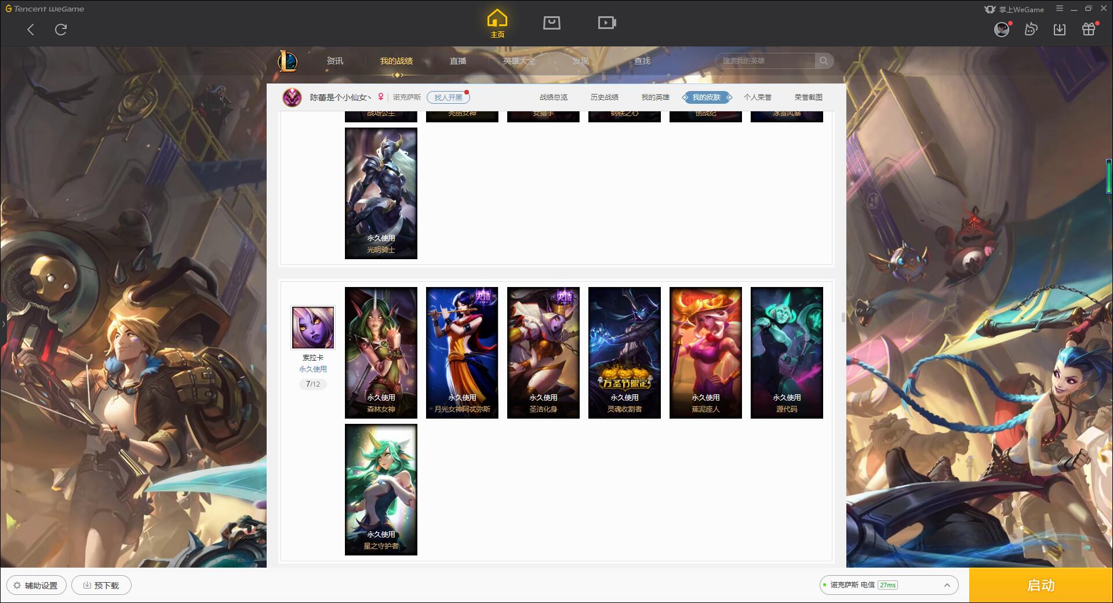Switch to 历史战绩 sub-tab
Image resolution: width=1113 pixels, height=603 pixels.
605,97
